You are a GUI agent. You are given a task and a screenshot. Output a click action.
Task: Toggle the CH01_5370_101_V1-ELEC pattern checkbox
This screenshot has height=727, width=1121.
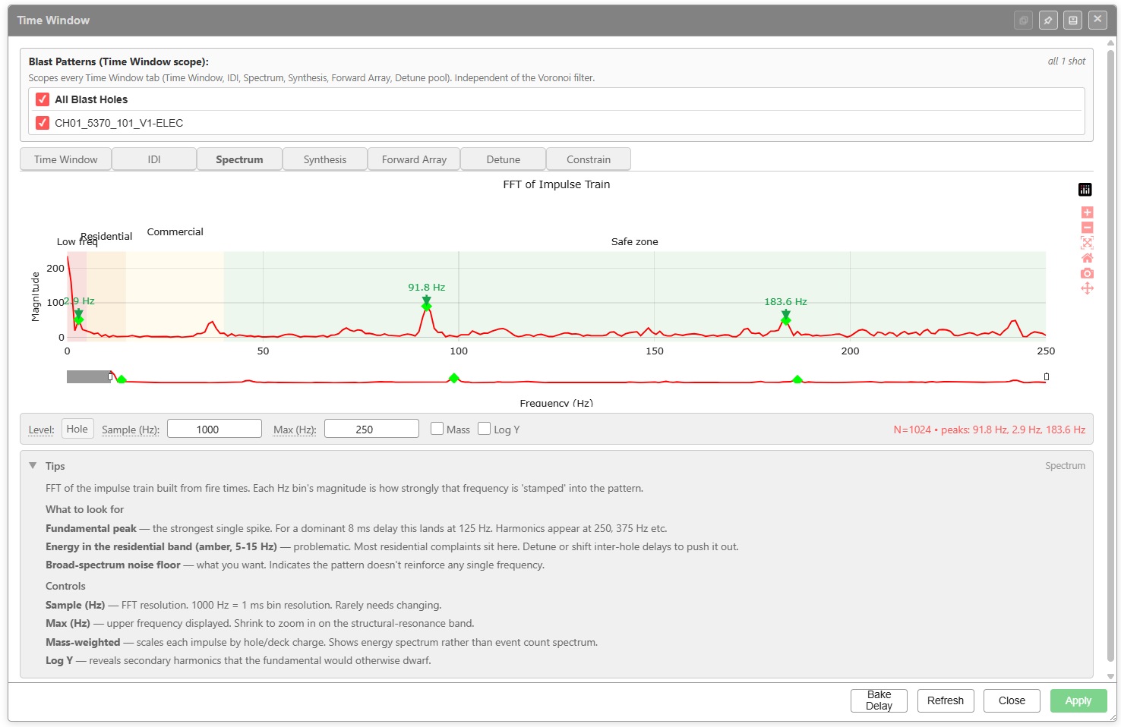click(x=43, y=123)
